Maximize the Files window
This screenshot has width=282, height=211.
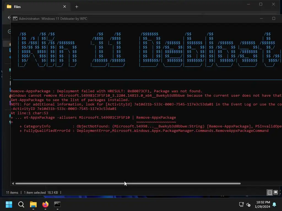click(x=261, y=4)
